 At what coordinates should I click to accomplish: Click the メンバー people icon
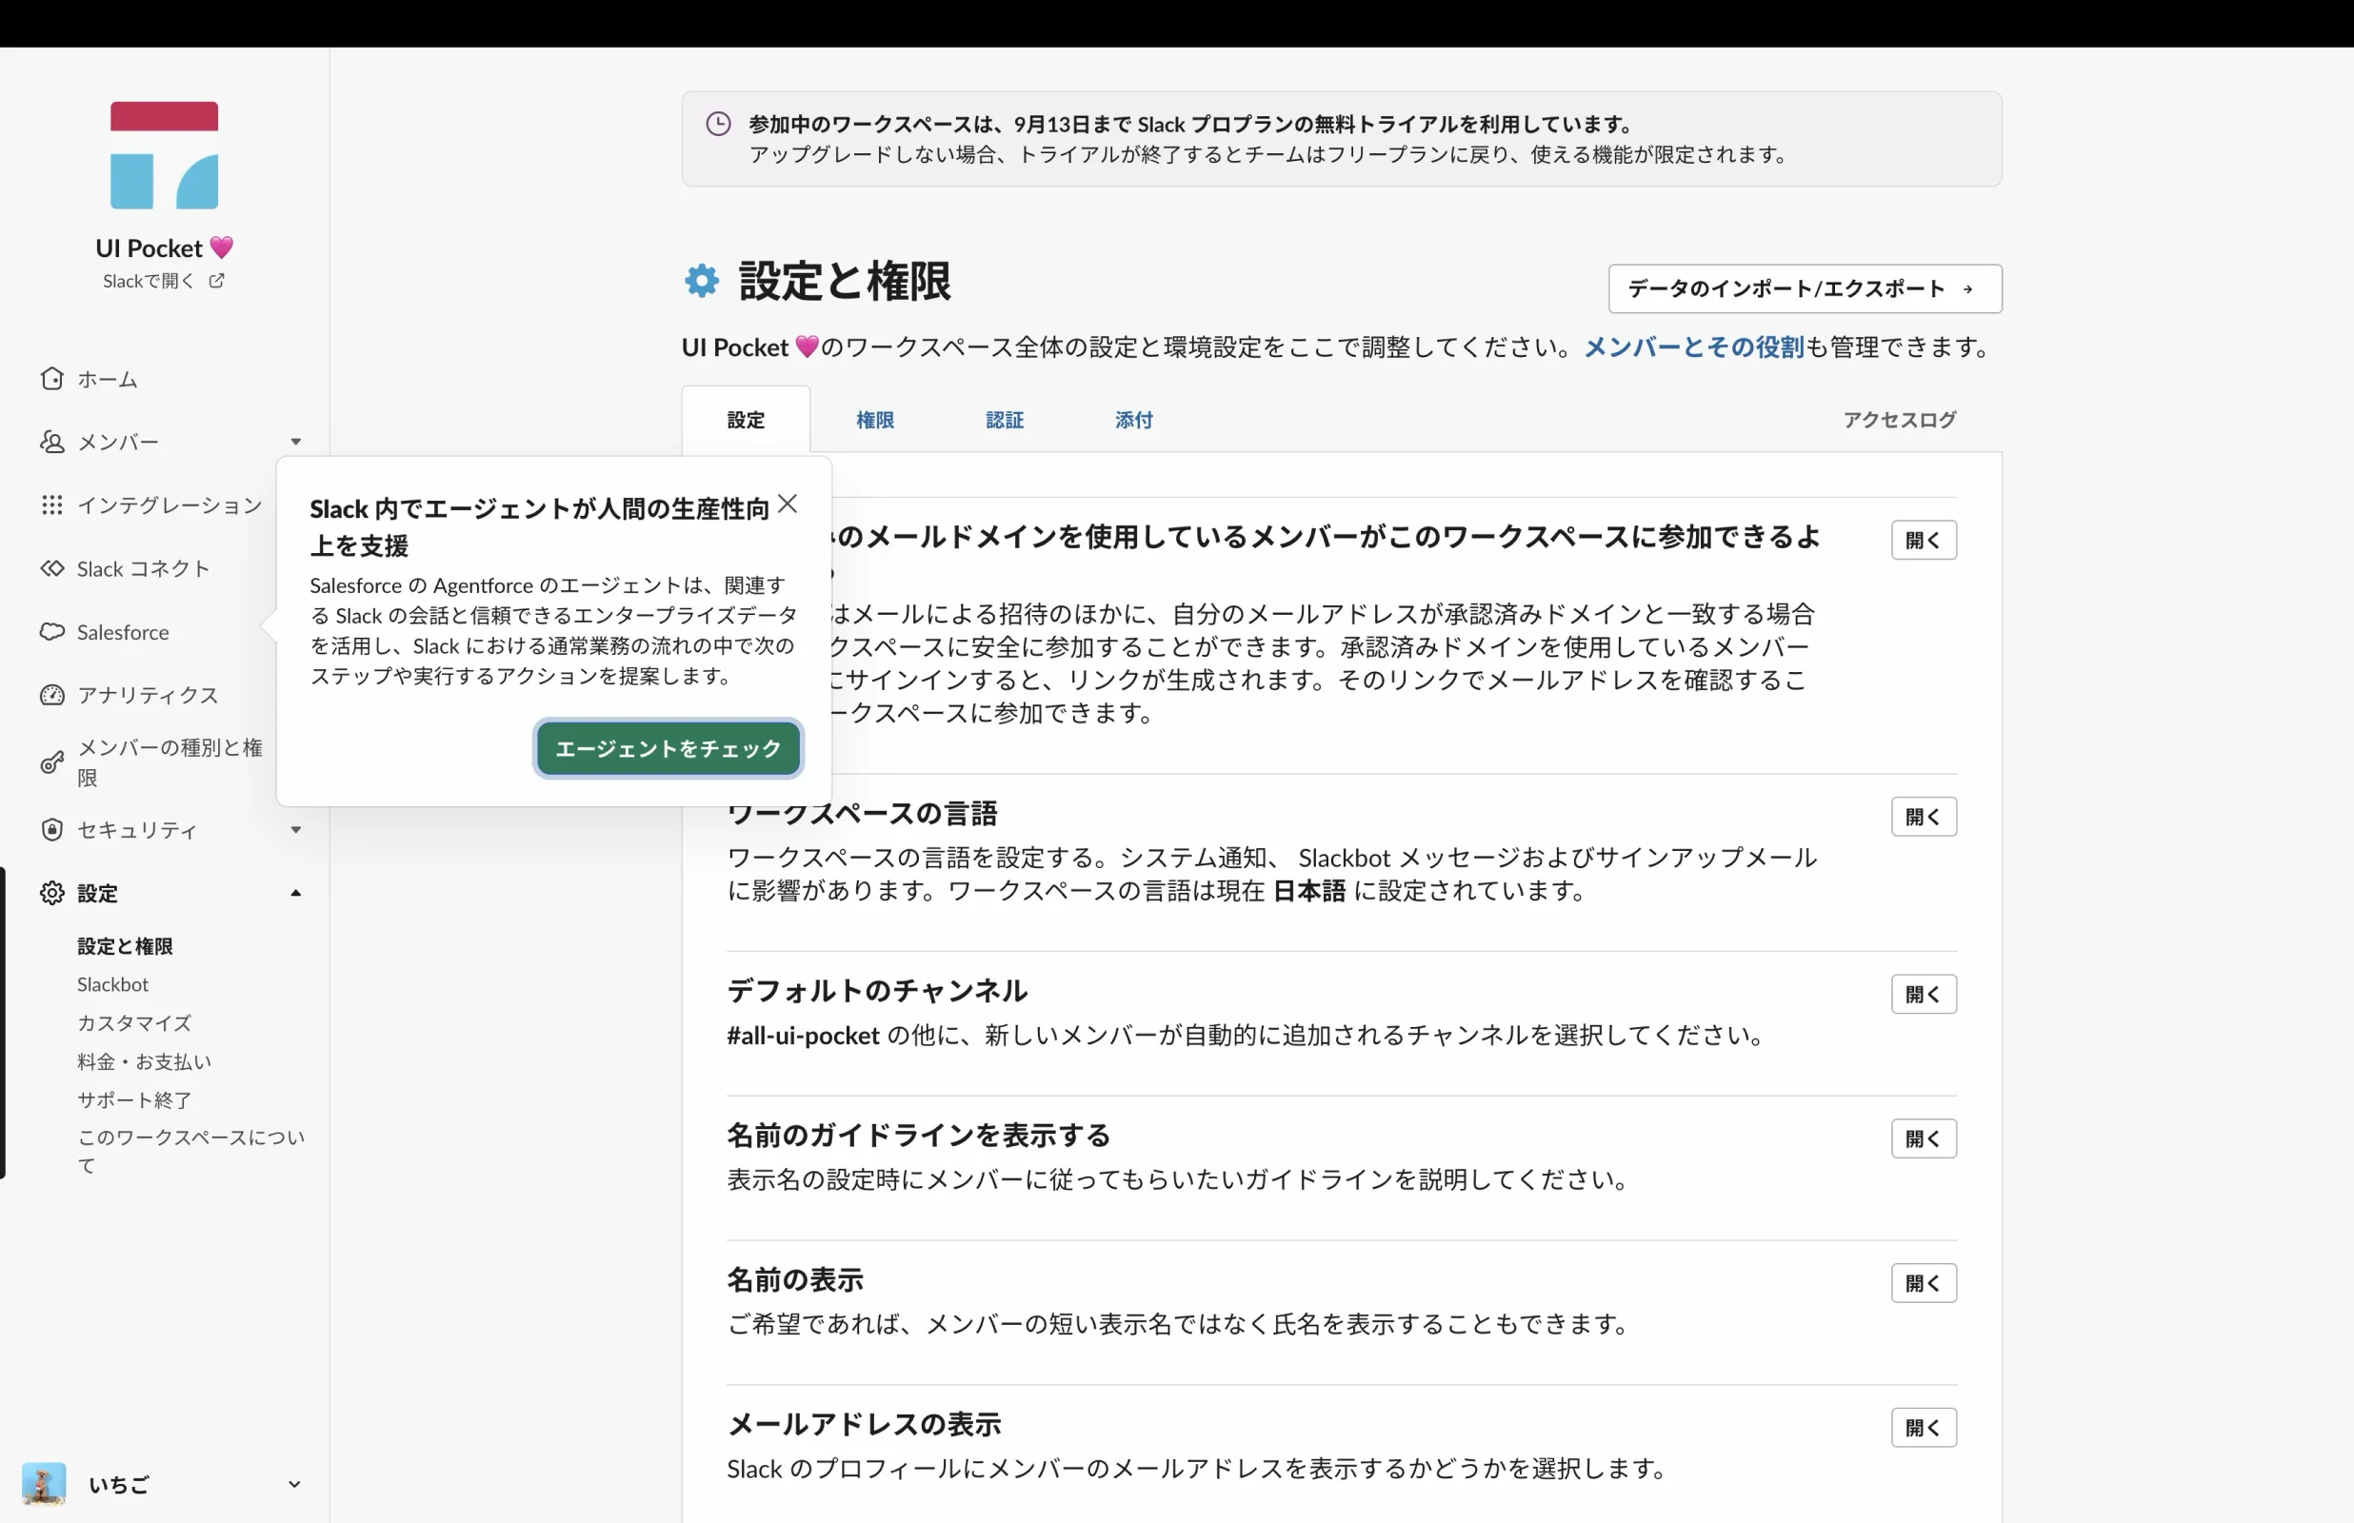click(x=52, y=442)
